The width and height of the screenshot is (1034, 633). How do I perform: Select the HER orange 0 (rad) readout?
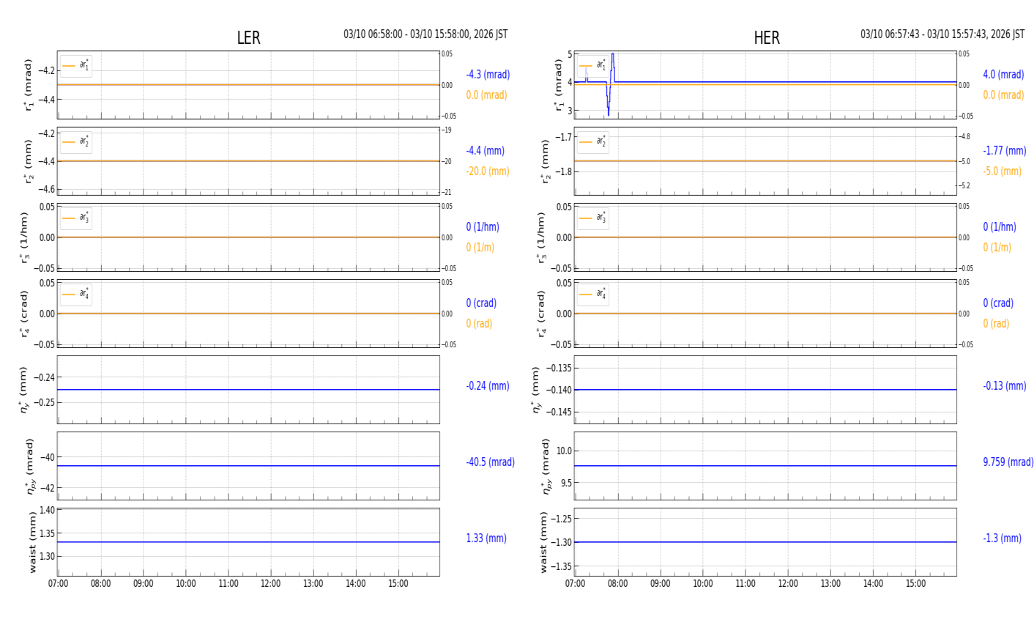pyautogui.click(x=996, y=324)
